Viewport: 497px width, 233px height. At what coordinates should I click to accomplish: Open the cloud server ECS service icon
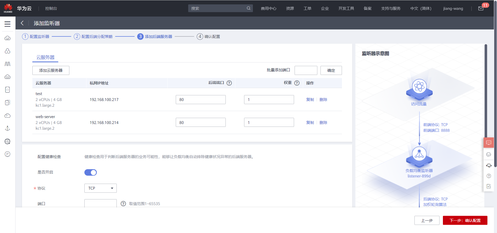tap(8, 38)
